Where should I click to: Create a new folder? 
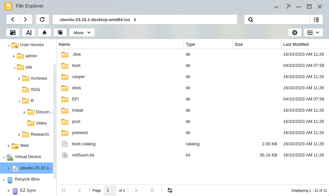click(x=13, y=33)
